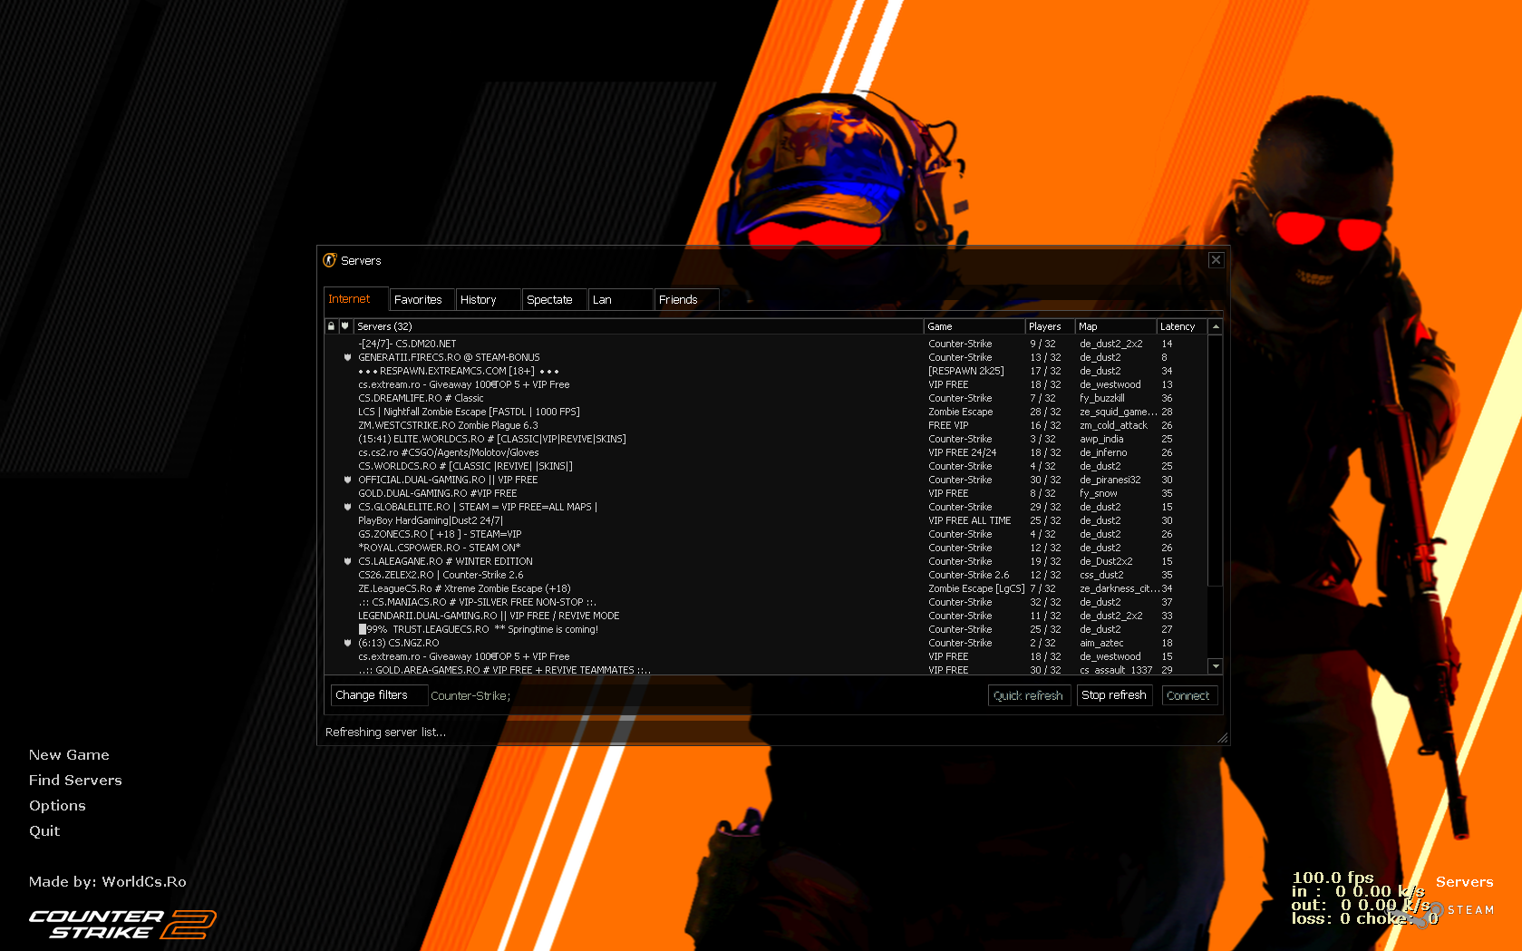Select GOLD.AREA-GAMES.RO VIP FREE server
This screenshot has height=951, width=1522.
[765, 670]
